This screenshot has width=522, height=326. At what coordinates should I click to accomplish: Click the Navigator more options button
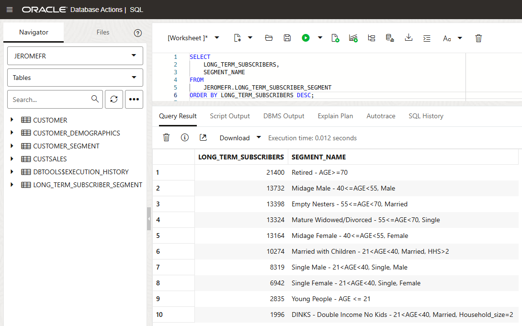click(x=134, y=99)
